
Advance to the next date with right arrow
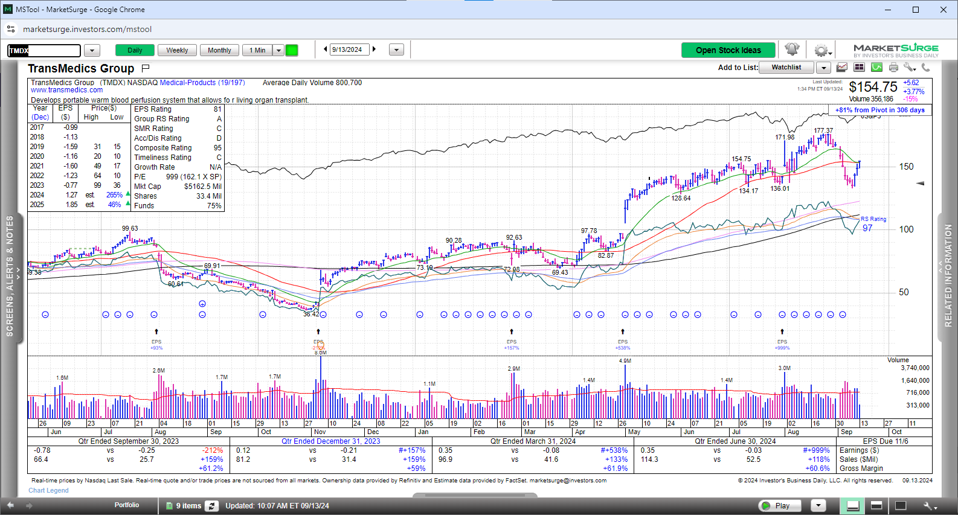[x=375, y=50]
